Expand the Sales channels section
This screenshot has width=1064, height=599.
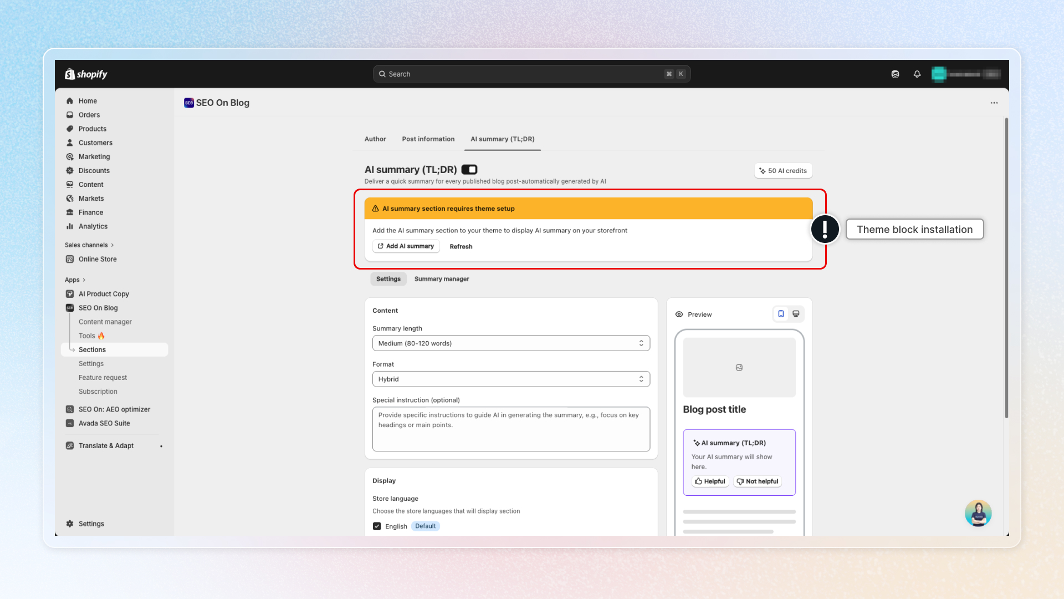[89, 245]
